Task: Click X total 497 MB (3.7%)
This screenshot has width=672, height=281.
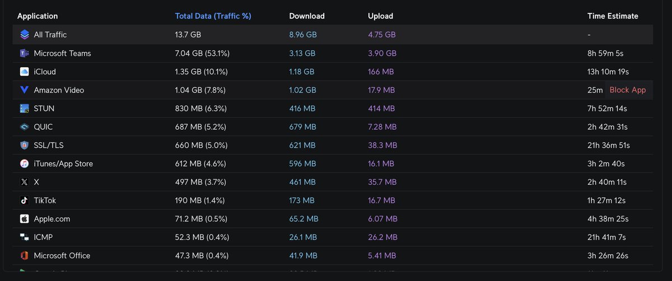Action: [202, 182]
